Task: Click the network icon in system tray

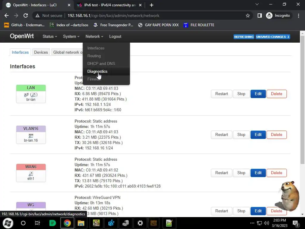Action: click(x=259, y=223)
